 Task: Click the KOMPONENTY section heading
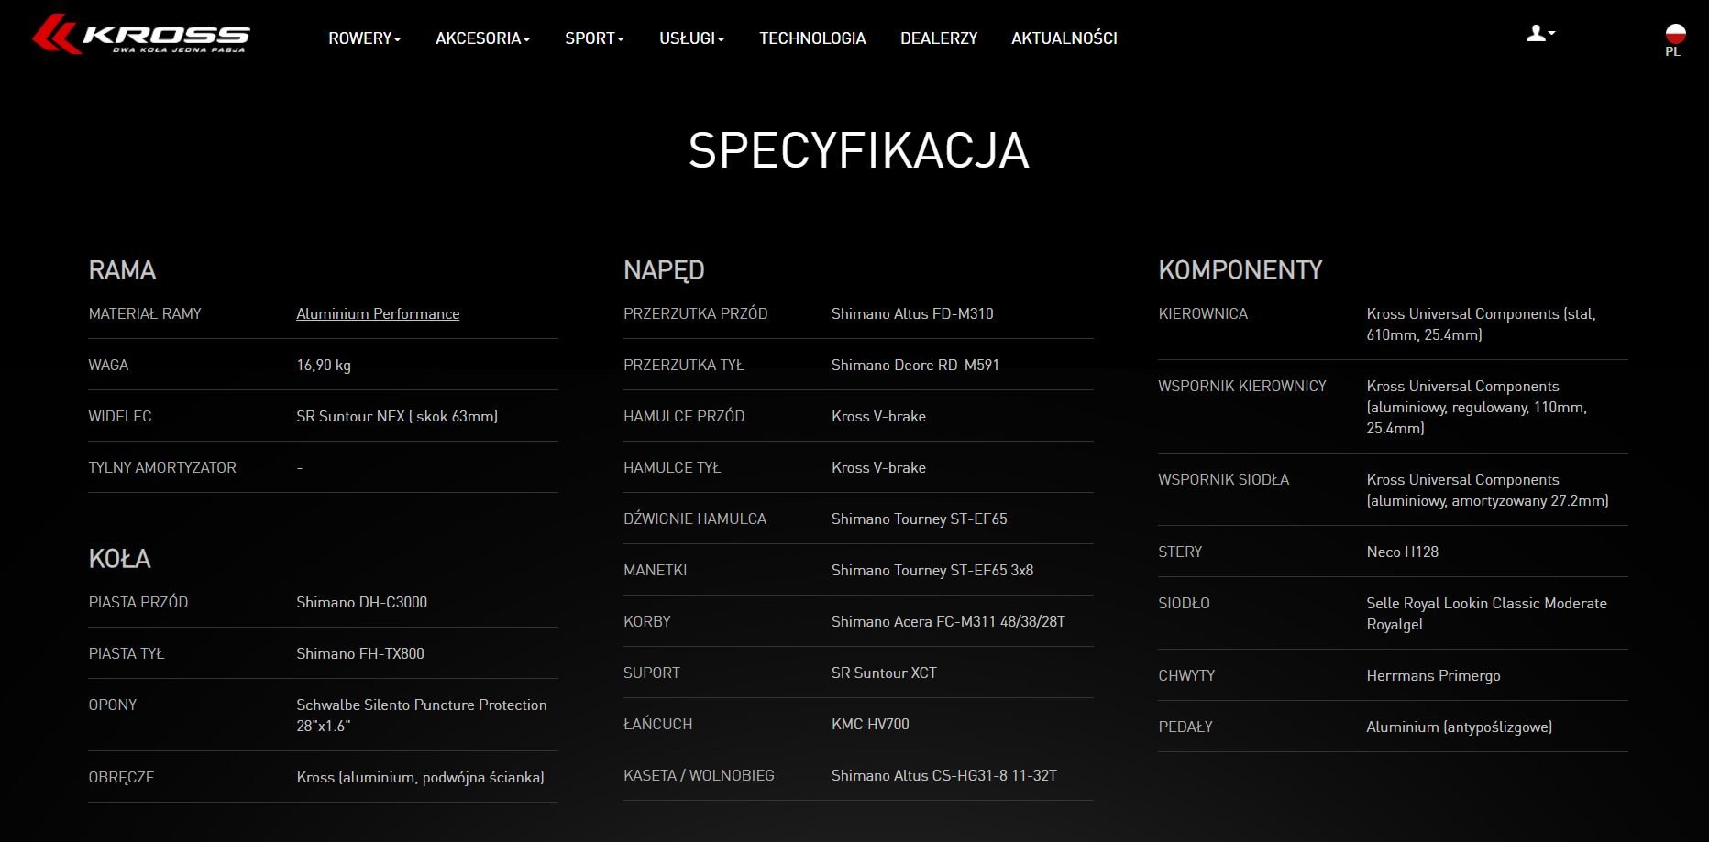(1240, 270)
